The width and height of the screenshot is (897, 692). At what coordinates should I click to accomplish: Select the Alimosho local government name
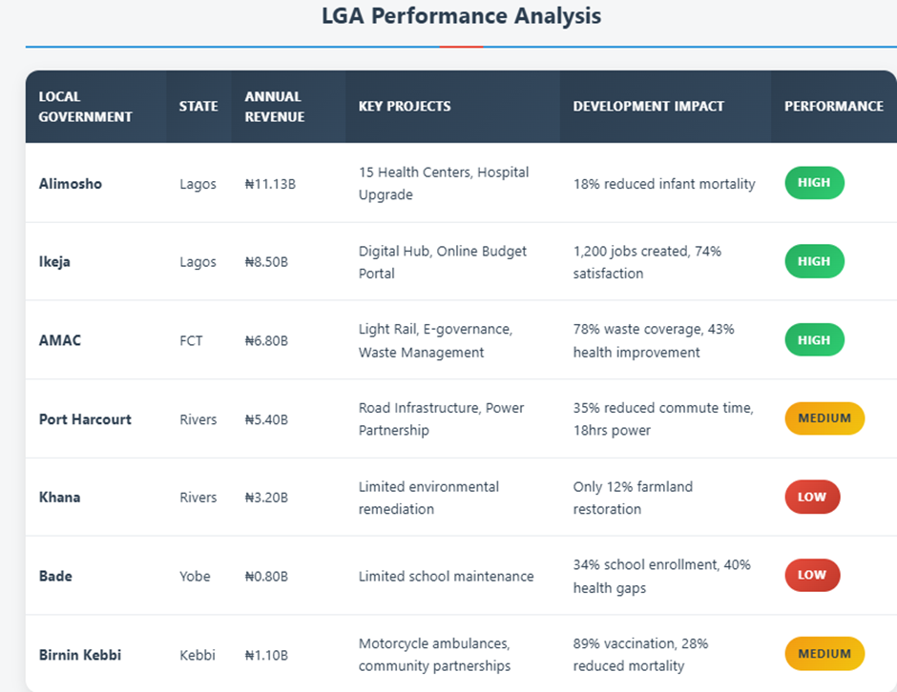pyautogui.click(x=71, y=184)
